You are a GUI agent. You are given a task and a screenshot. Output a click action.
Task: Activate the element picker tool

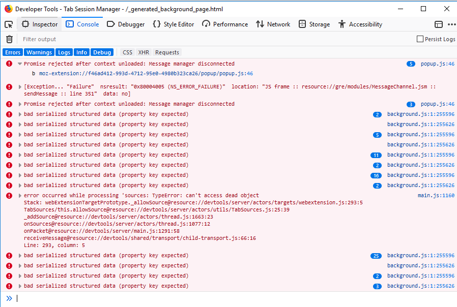(8, 24)
